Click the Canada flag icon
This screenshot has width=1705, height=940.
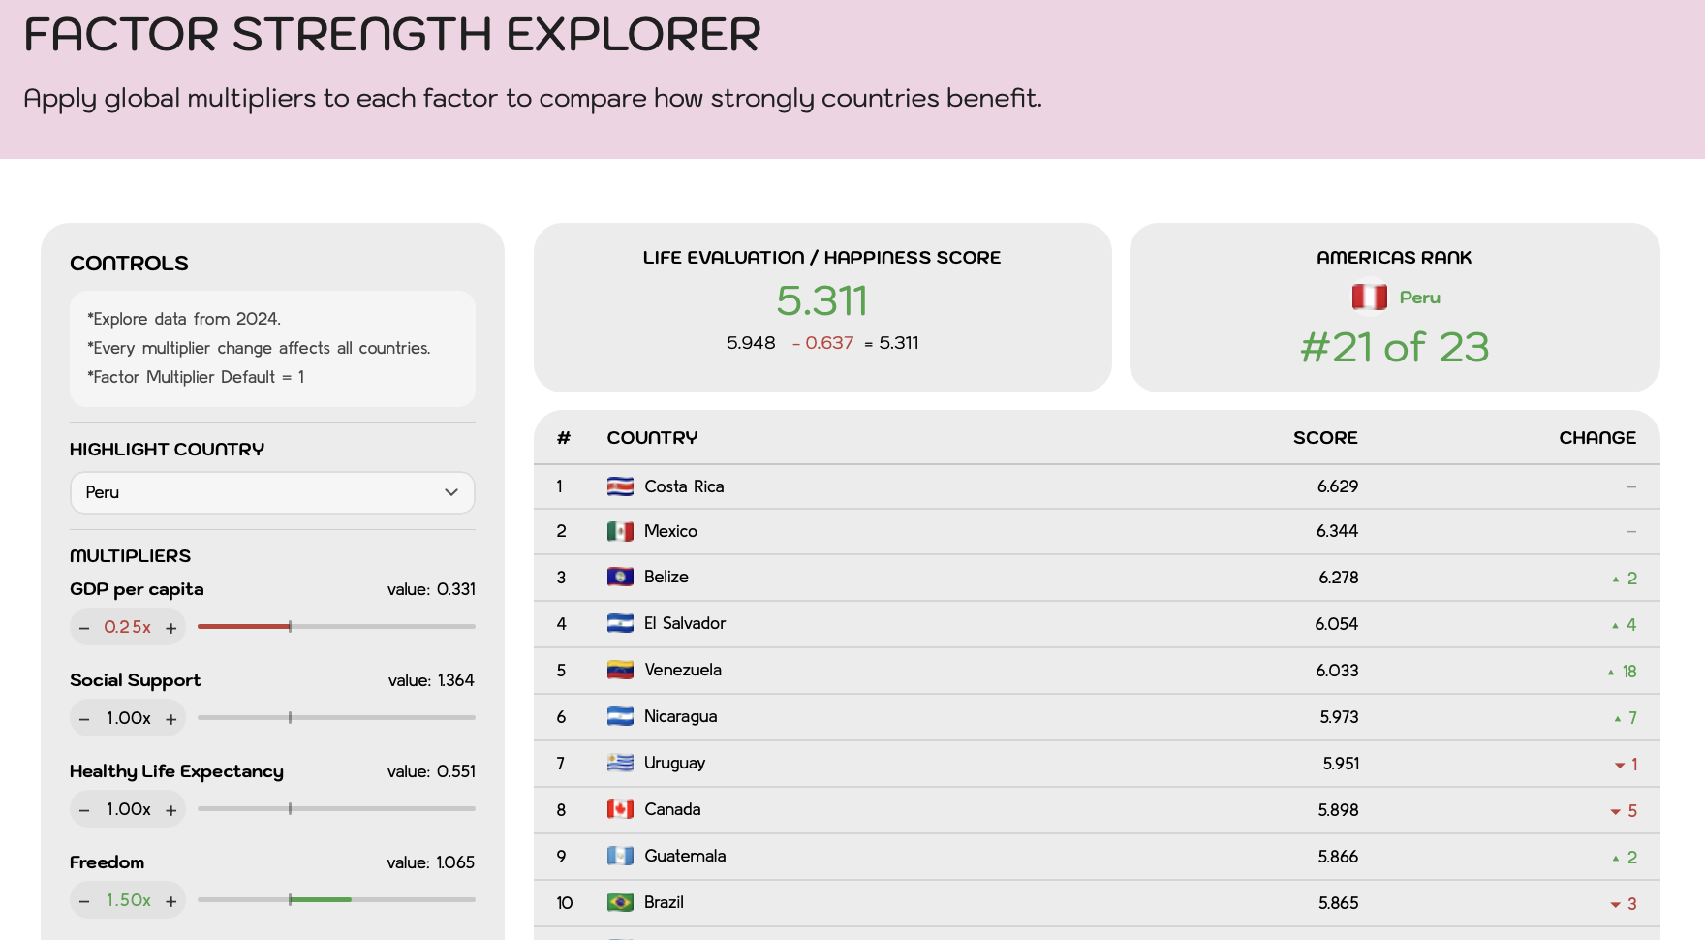[x=620, y=809]
